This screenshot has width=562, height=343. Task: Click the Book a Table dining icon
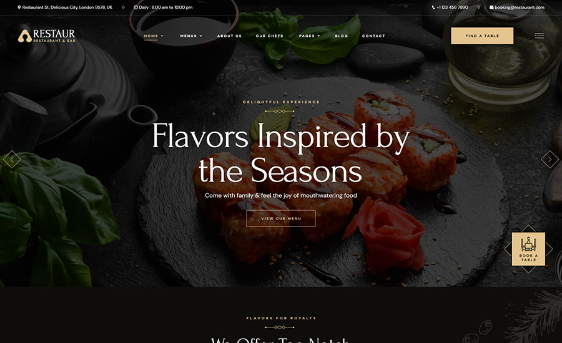[x=528, y=244]
